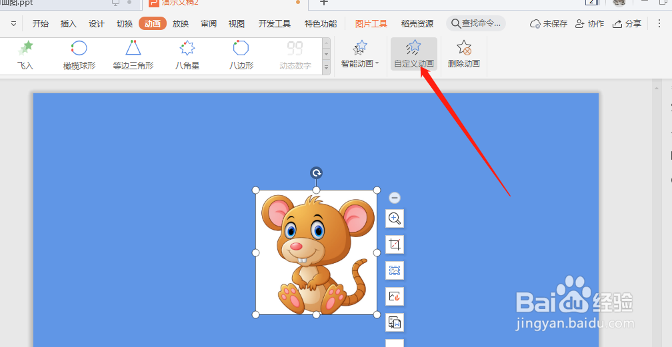Screen dimensions: 672x347
Task: Open the 开发工具 tab
Action: [x=274, y=23]
